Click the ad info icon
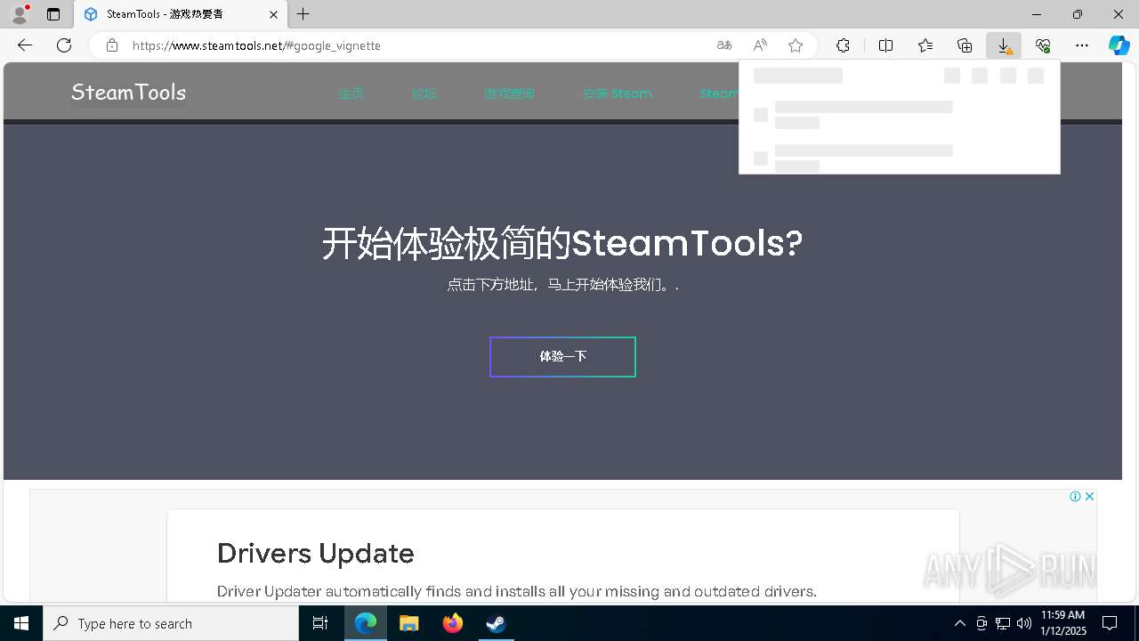The image size is (1139, 641). coord(1075,496)
